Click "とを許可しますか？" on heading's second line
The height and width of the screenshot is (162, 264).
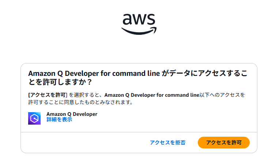coord(60,81)
